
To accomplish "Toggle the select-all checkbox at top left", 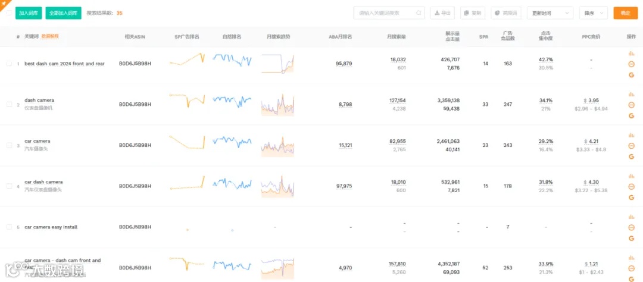I will coord(9,12).
